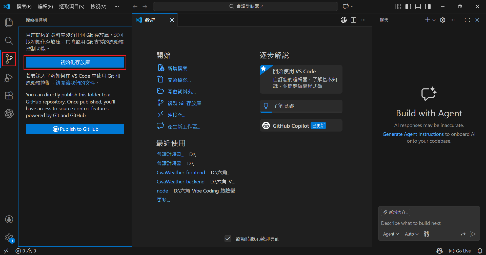Viewport: 486px width, 255px height.
Task: Click the notifications bell in status bar
Action: (480, 251)
